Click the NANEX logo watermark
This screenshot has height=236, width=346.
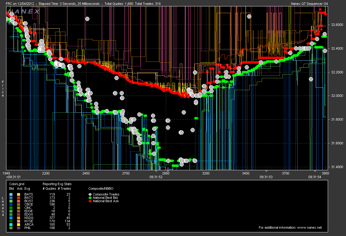[x=24, y=12]
